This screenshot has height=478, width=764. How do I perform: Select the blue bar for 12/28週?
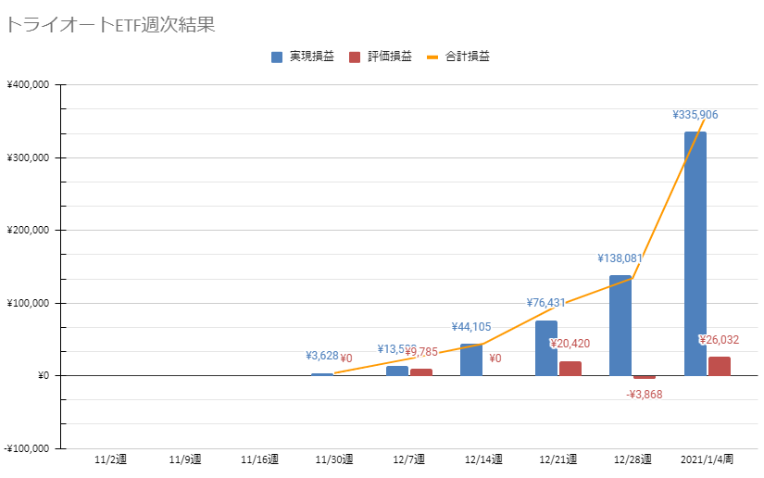(620, 325)
